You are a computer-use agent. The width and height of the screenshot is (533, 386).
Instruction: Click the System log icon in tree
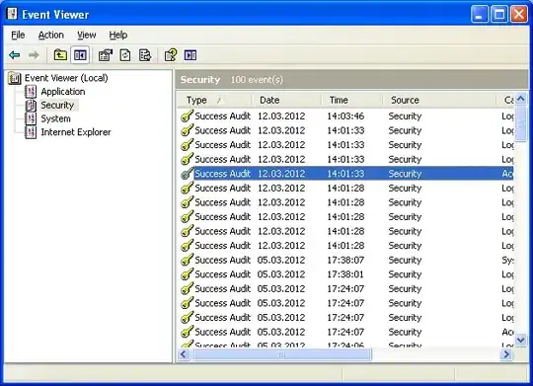pos(31,118)
